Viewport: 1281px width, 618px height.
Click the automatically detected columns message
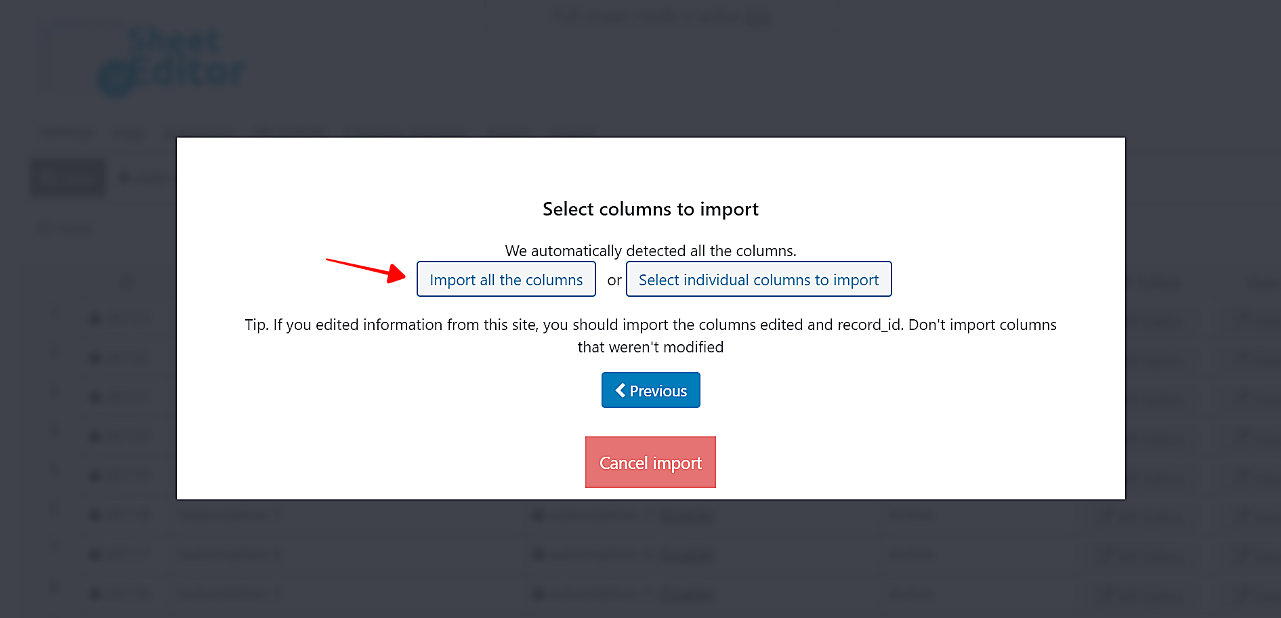650,251
